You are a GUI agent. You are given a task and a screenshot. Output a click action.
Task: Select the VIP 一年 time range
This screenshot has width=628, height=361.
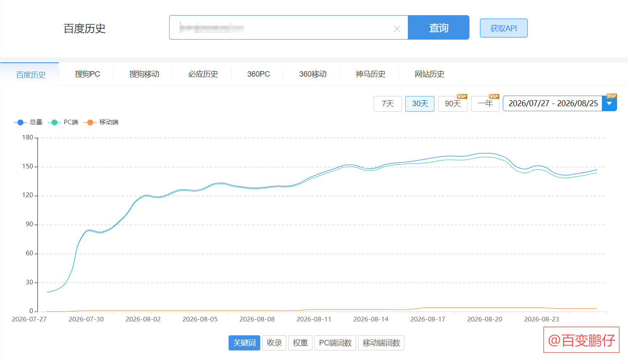[485, 104]
